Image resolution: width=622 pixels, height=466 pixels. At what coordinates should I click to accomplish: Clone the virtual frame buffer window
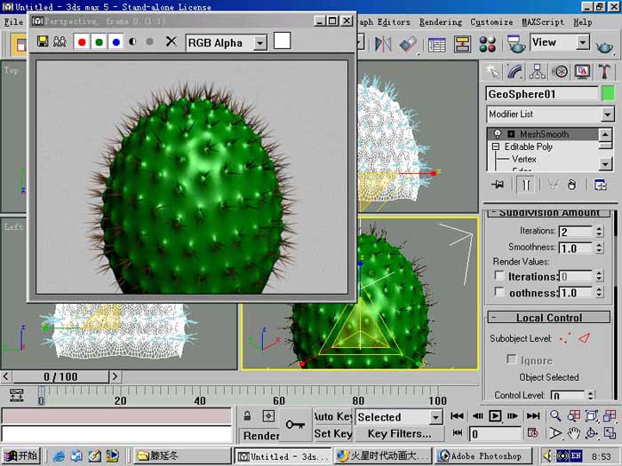(x=60, y=41)
